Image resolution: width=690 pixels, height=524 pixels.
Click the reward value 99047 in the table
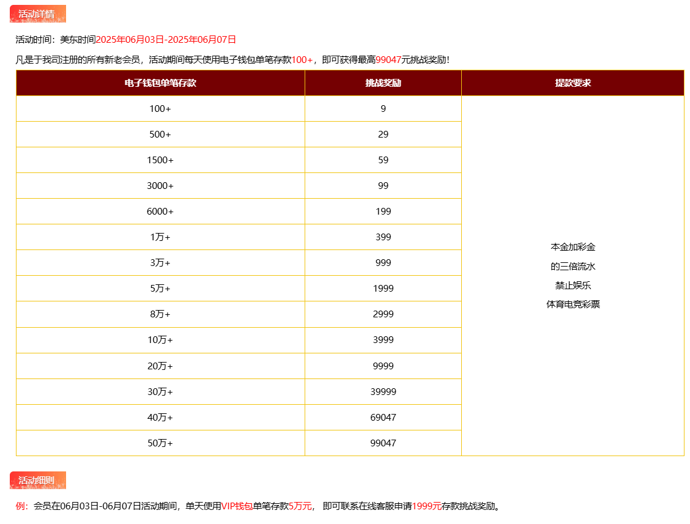[383, 443]
